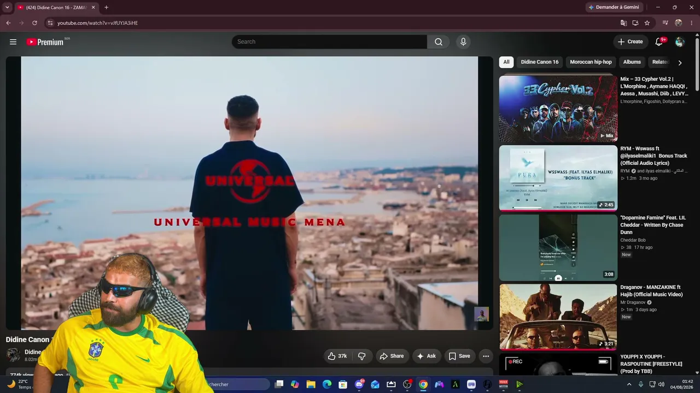Dislike the video with thumbs down
The width and height of the screenshot is (700, 393).
point(362,356)
